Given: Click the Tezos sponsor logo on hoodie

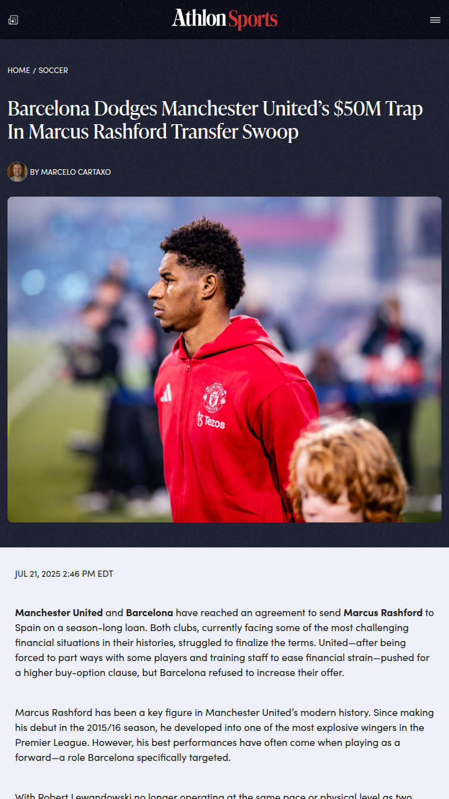Looking at the screenshot, I should (x=211, y=420).
